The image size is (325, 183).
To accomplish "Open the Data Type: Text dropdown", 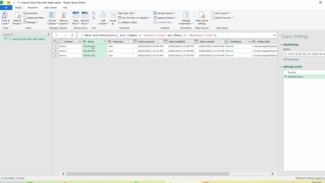I will tap(126, 13).
